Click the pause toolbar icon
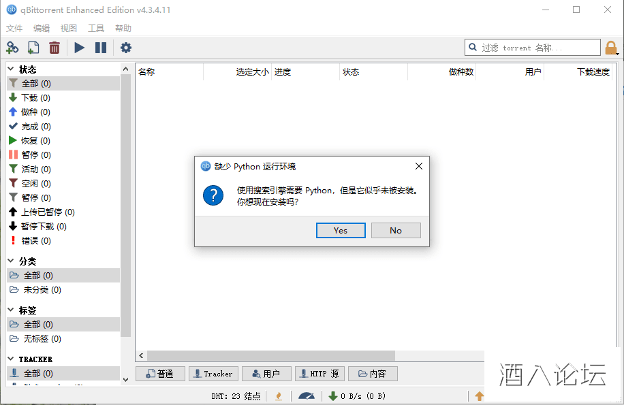This screenshot has width=624, height=405. (x=101, y=48)
